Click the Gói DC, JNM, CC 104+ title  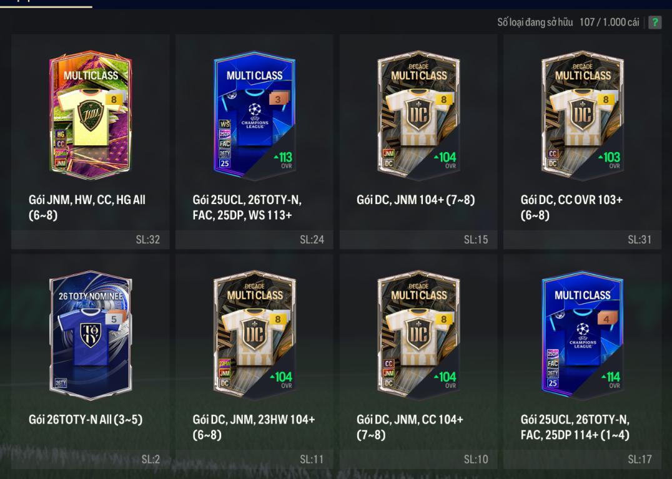coord(410,427)
